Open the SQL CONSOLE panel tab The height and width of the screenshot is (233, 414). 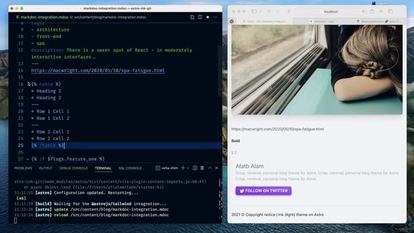click(x=130, y=168)
